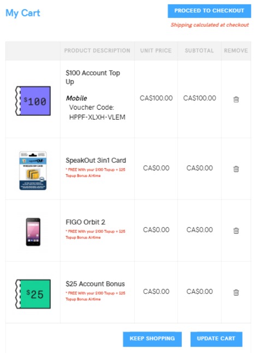Remove the $100 Account Top Up item
254x353 pixels.
click(x=236, y=99)
